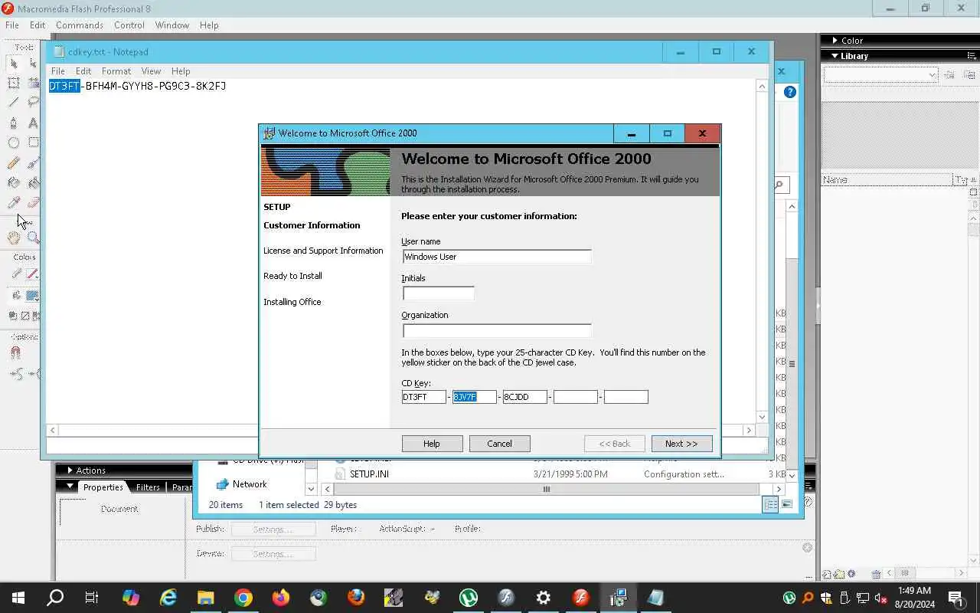Open the View menu in Notepad
The width and height of the screenshot is (980, 613).
point(151,71)
